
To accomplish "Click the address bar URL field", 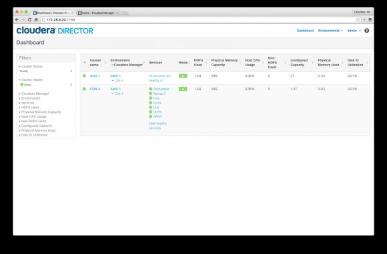I will pyautogui.click(x=198, y=19).
